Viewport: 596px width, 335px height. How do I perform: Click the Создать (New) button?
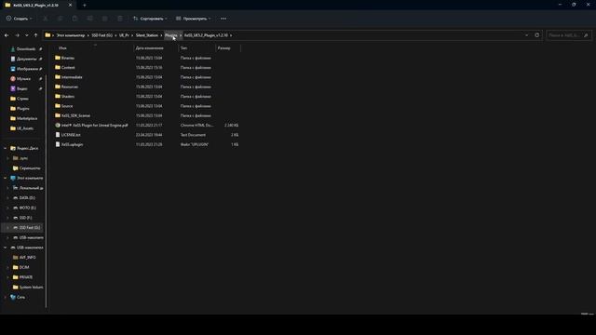click(19, 19)
